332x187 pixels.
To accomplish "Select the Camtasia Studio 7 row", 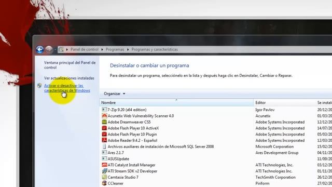I will pyautogui.click(x=123, y=177).
